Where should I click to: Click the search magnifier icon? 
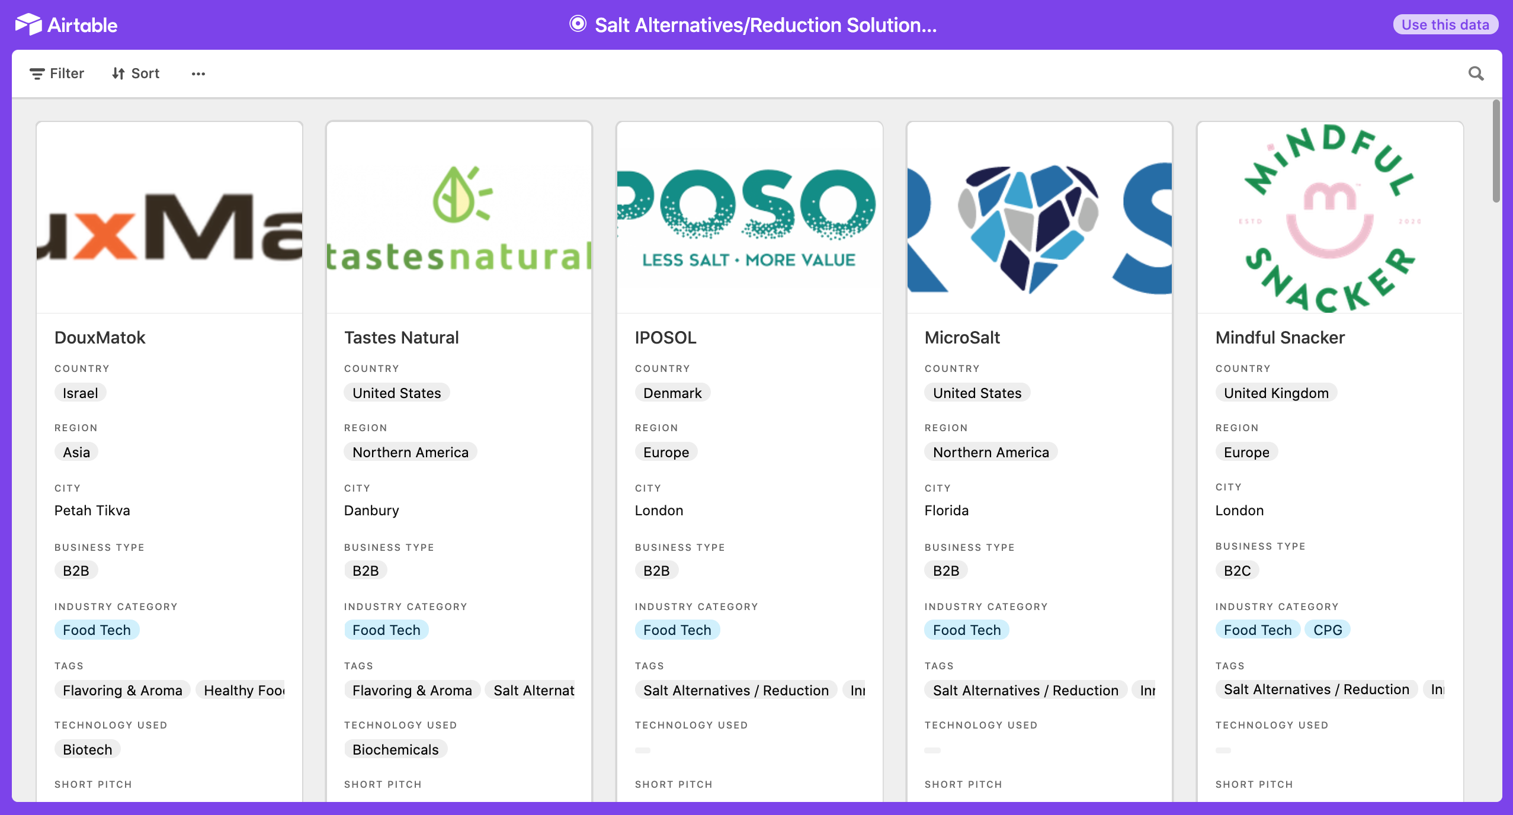(1476, 73)
